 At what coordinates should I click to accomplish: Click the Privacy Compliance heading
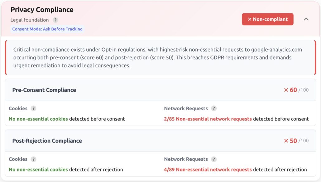pos(42,10)
